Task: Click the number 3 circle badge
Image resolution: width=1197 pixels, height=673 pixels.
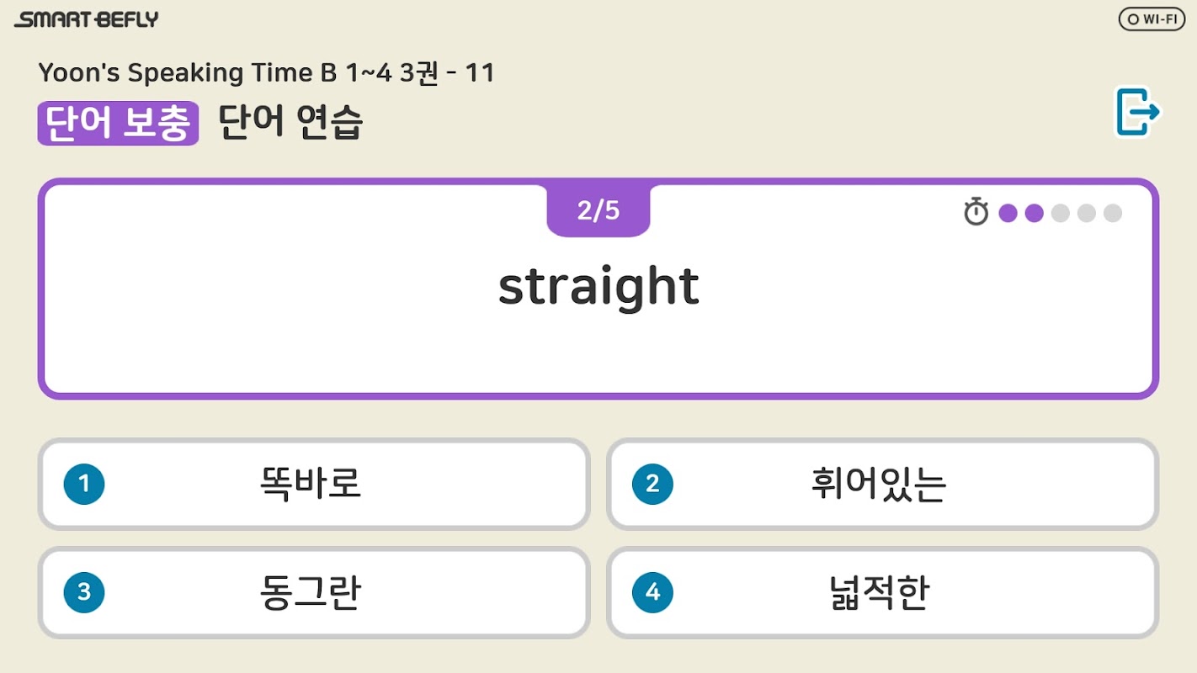Action: [84, 592]
